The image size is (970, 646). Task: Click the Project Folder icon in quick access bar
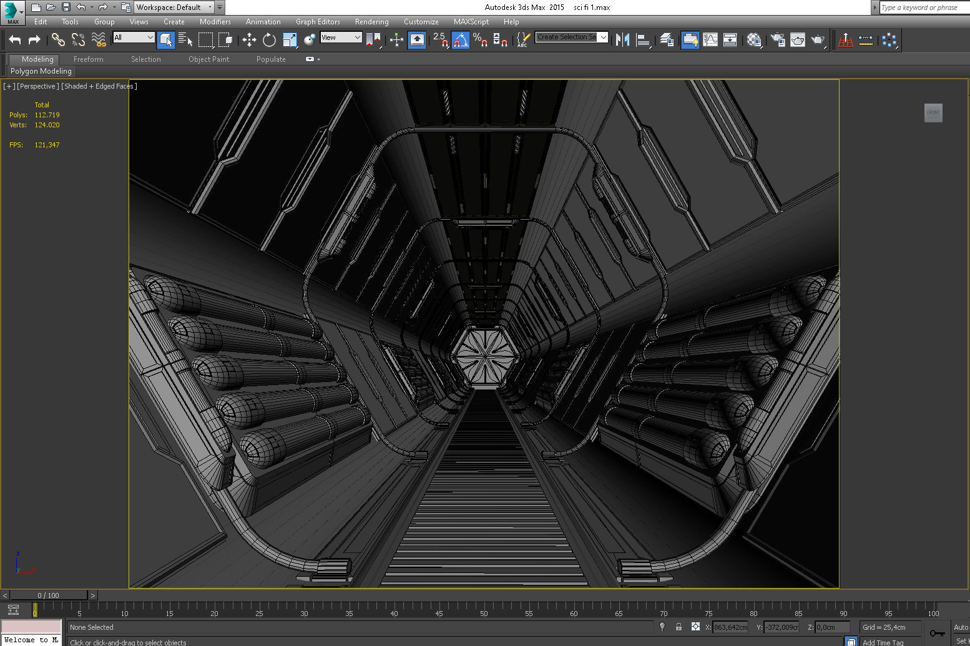click(x=125, y=7)
